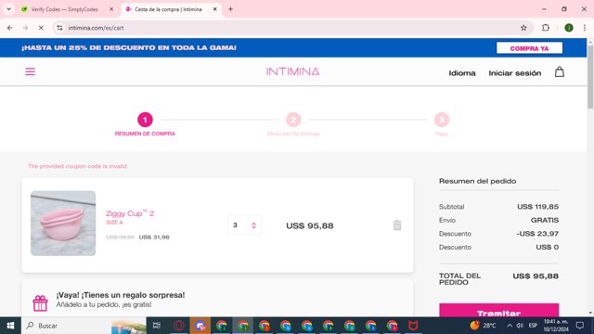
Task: Open the Chrome extensions puzzle icon
Action: (546, 28)
